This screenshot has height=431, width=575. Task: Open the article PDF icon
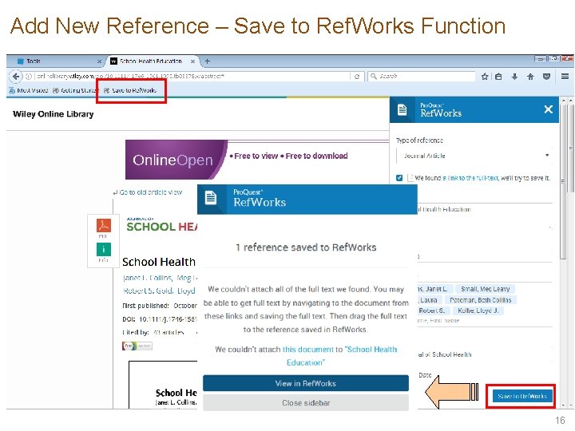(103, 225)
